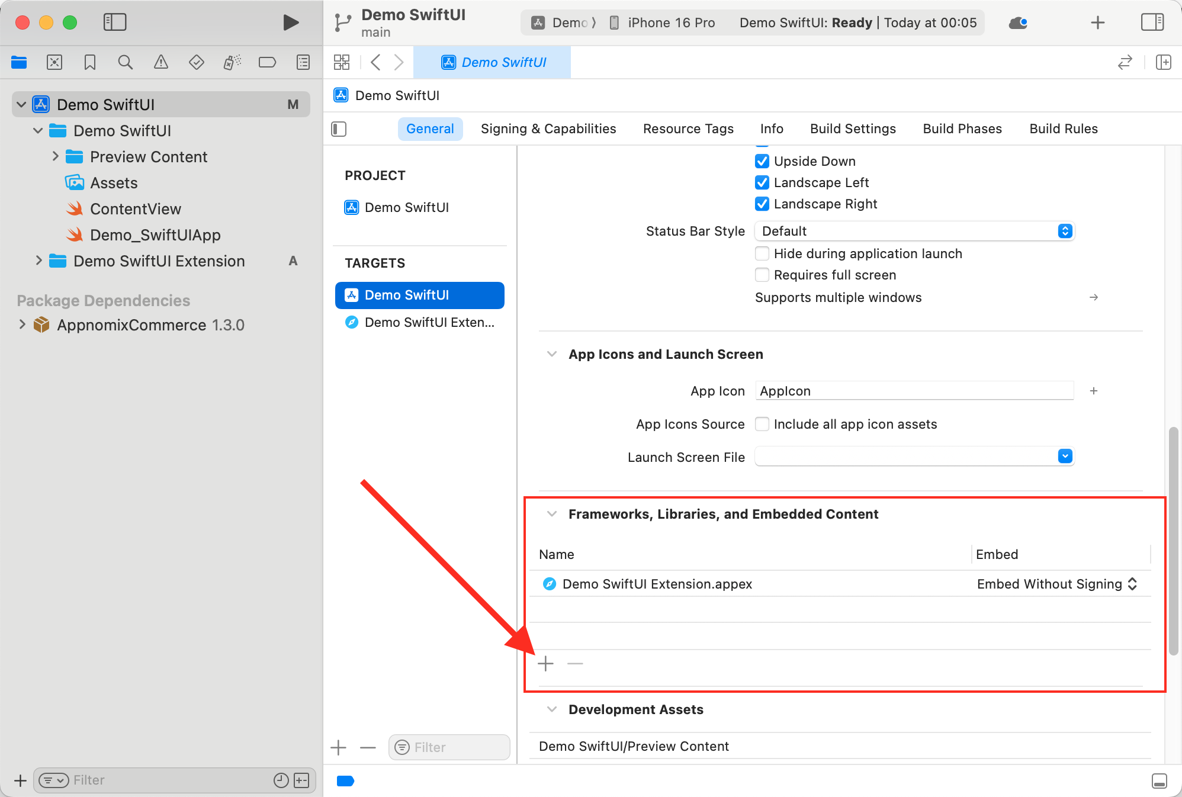Image resolution: width=1182 pixels, height=797 pixels.
Task: Open the Status Bar Style dropdown
Action: (x=914, y=231)
